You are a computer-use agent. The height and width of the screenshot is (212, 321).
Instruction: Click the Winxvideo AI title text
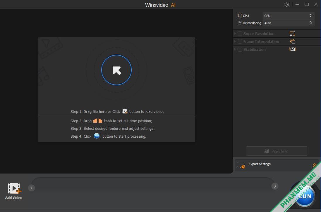coord(160,5)
